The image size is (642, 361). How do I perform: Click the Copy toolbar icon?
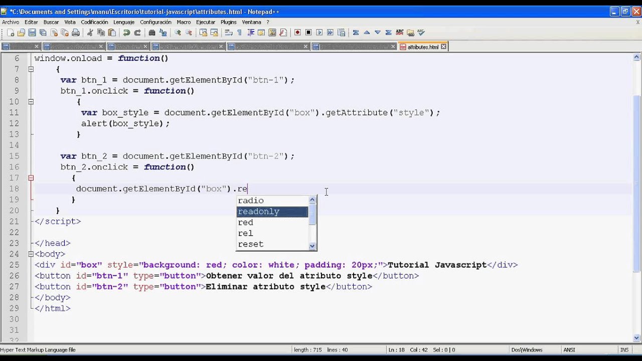tap(101, 33)
